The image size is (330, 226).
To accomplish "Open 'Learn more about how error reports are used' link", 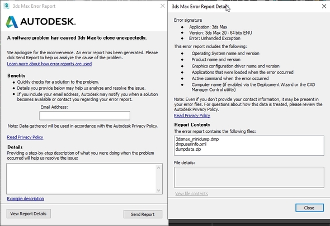I will click(x=49, y=64).
